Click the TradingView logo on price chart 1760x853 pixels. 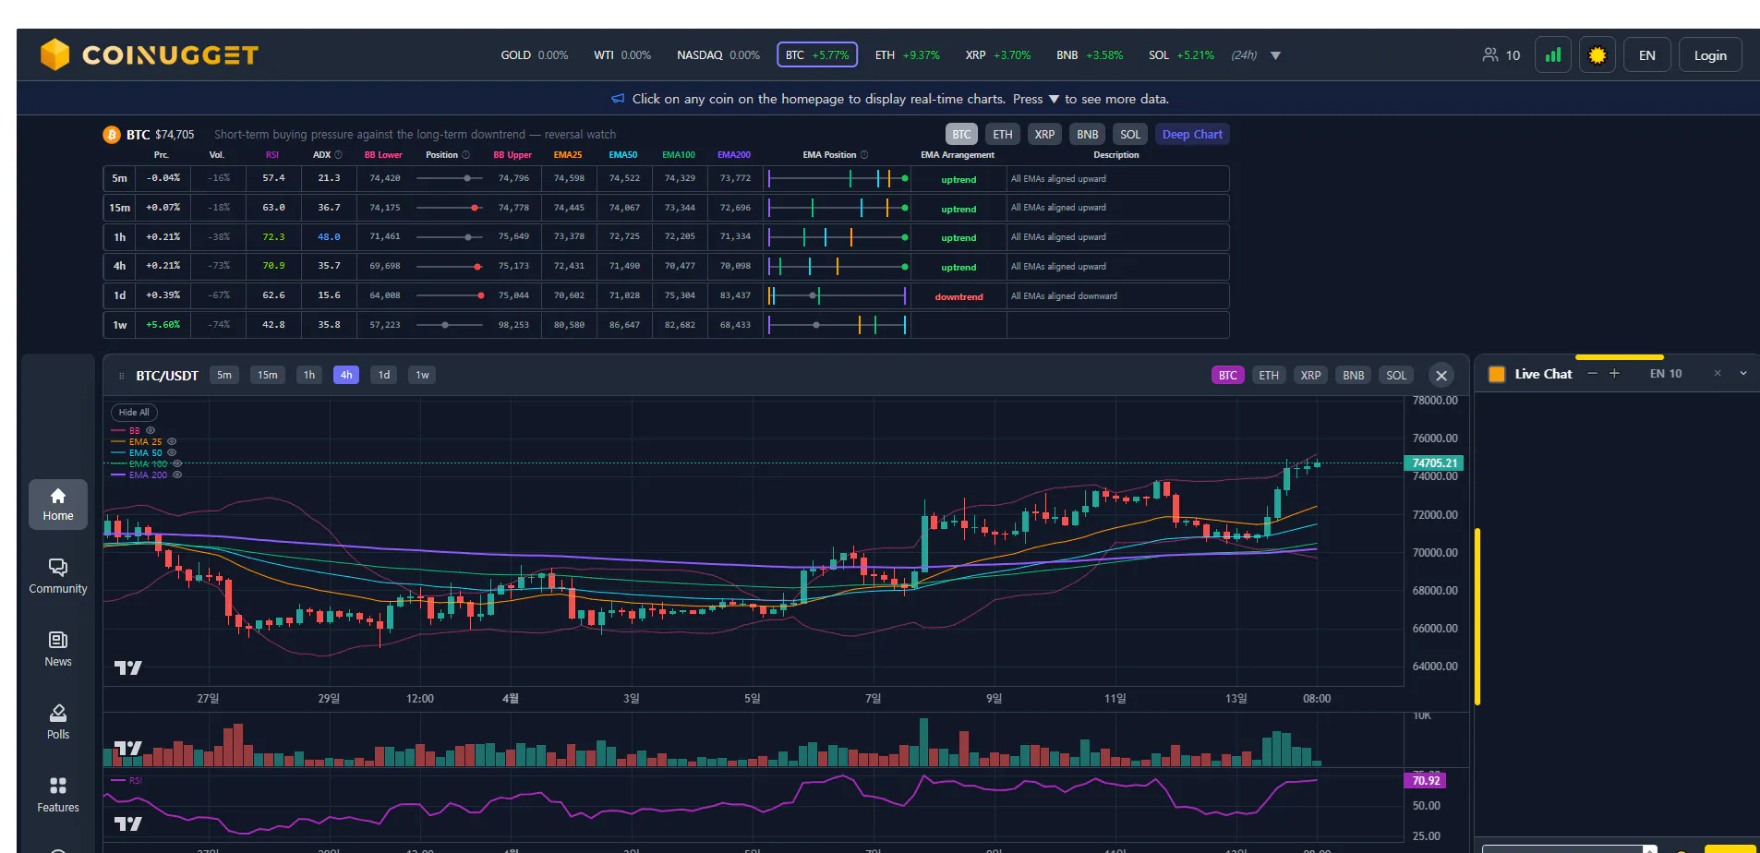point(128,667)
